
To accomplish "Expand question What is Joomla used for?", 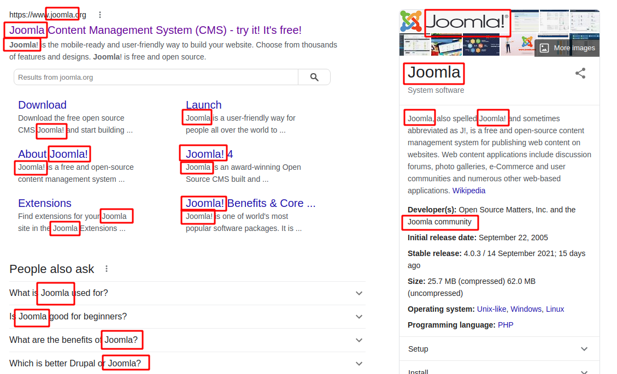I will tap(187, 293).
